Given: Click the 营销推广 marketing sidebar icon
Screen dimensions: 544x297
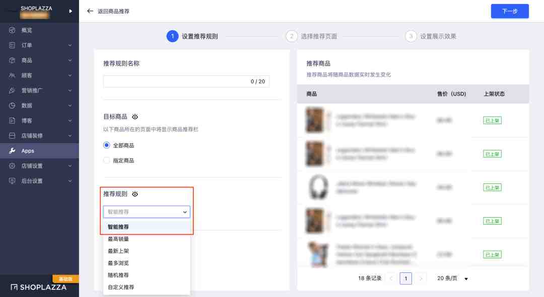Looking at the screenshot, I should 12,90.
